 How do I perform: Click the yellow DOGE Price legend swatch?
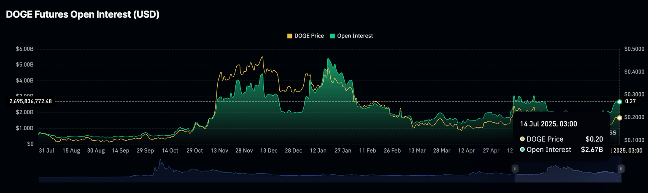point(289,36)
